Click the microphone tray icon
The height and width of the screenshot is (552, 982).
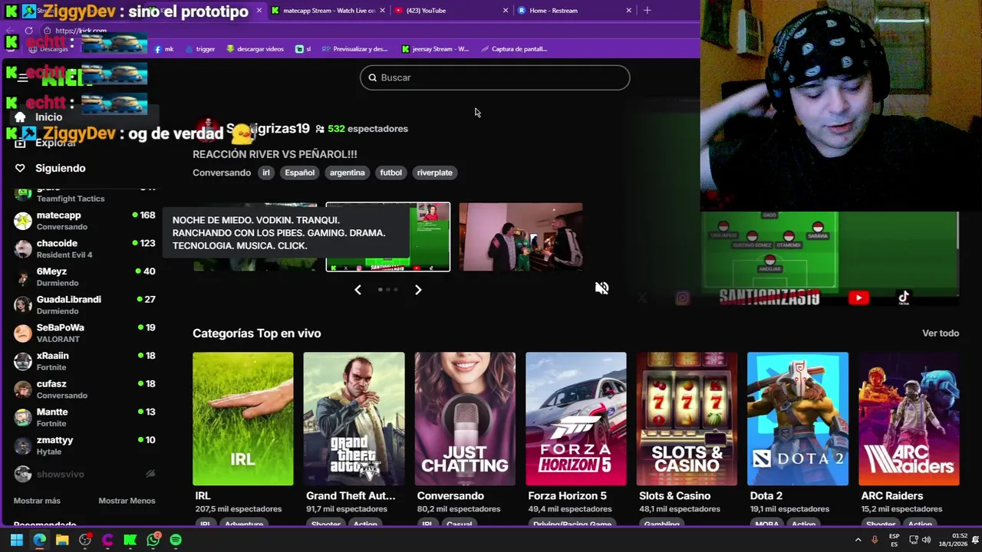point(875,540)
